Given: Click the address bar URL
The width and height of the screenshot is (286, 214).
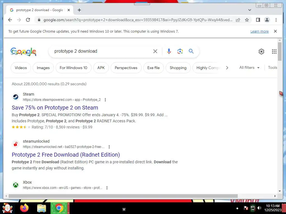Looking at the screenshot, I should point(138,20).
